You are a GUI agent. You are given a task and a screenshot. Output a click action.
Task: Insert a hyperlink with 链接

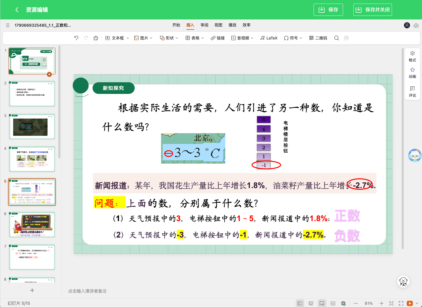pyautogui.click(x=218, y=38)
